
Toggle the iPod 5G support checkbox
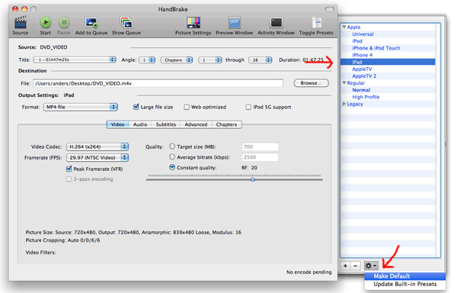point(248,107)
